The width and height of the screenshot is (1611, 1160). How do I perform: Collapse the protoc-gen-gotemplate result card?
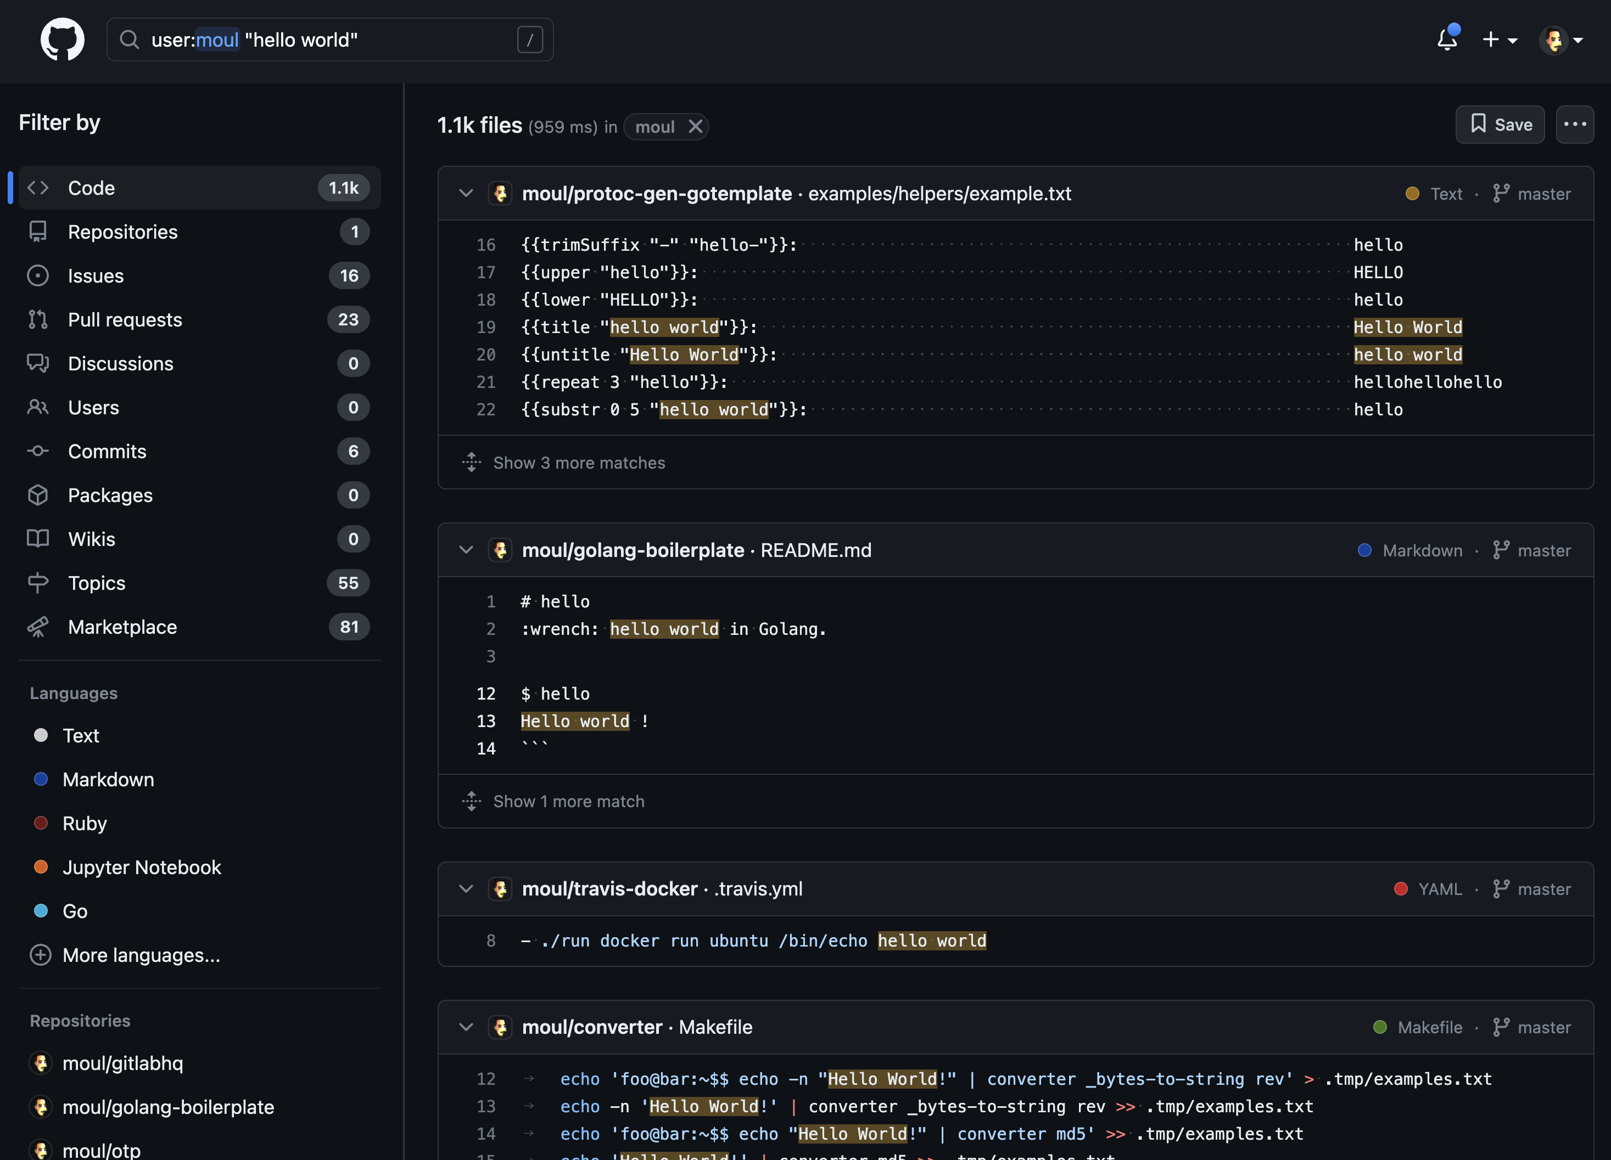[466, 193]
